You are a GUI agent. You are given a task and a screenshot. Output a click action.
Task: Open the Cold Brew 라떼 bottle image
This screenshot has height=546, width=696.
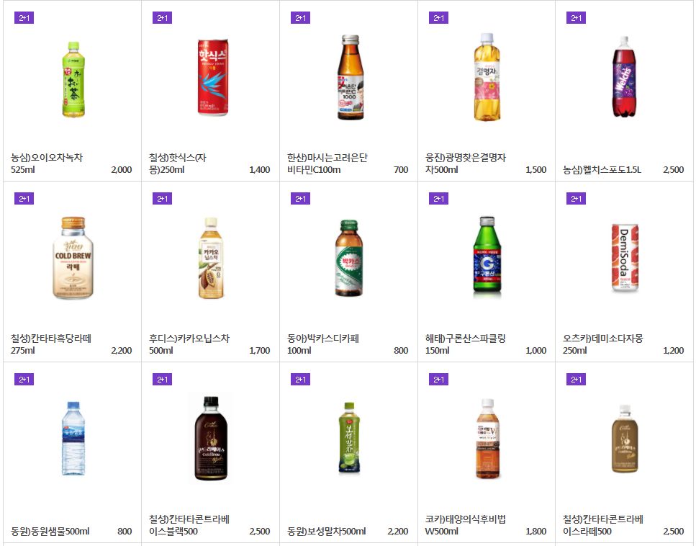(x=73, y=258)
